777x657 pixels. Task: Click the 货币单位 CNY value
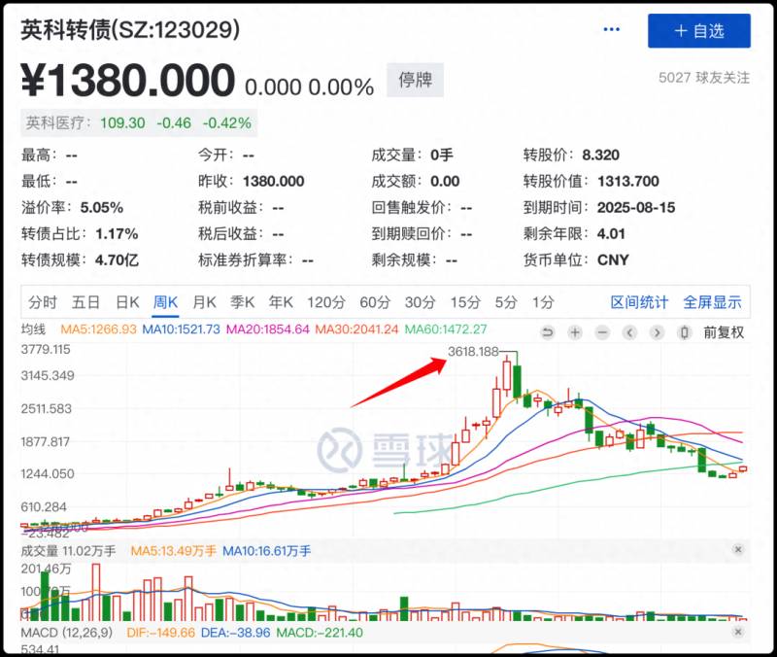(613, 260)
